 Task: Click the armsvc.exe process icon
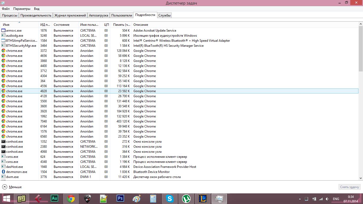(x=3, y=31)
